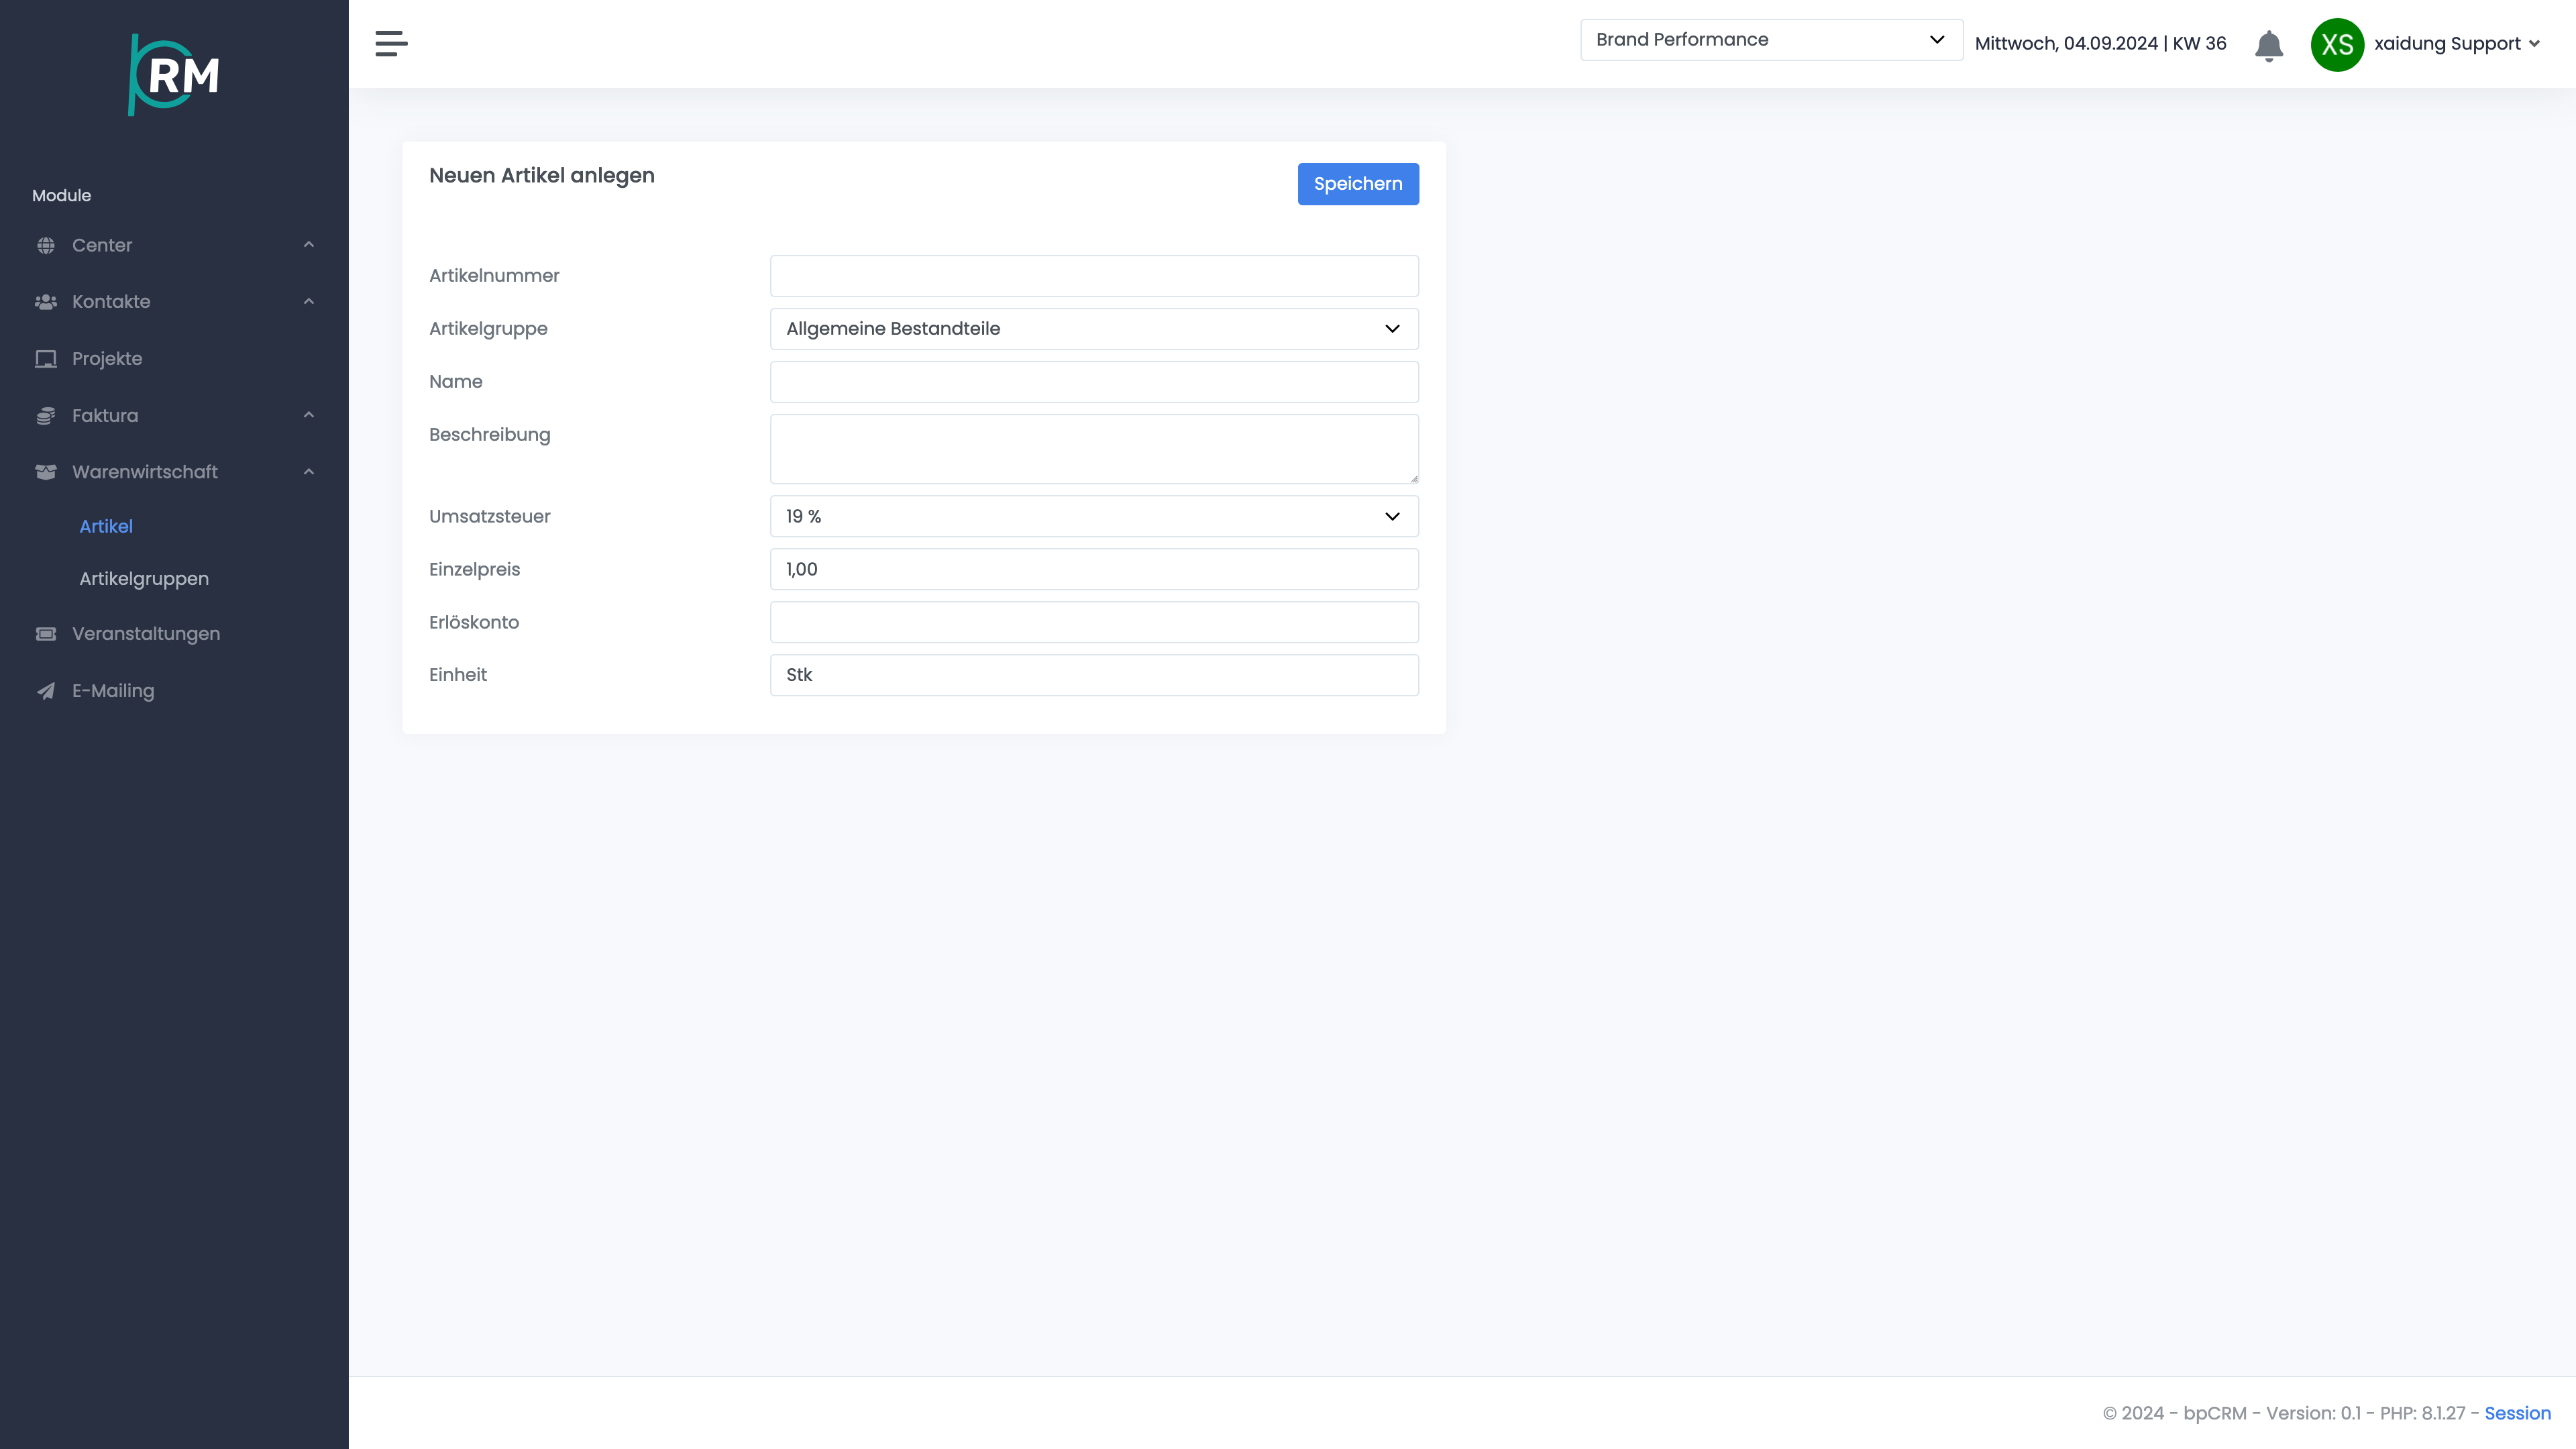Click the Veranstaltungen ticket icon
This screenshot has height=1449, width=2576.
pyautogui.click(x=46, y=634)
